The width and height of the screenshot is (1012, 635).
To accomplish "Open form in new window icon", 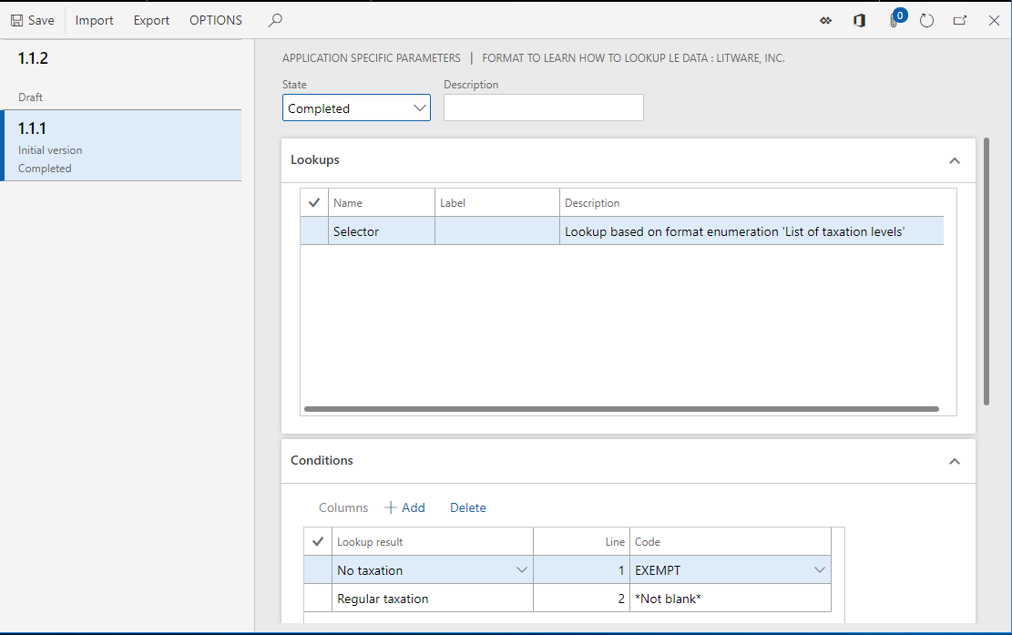I will pyautogui.click(x=960, y=21).
